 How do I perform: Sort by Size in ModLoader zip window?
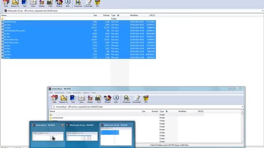[x=95, y=15]
